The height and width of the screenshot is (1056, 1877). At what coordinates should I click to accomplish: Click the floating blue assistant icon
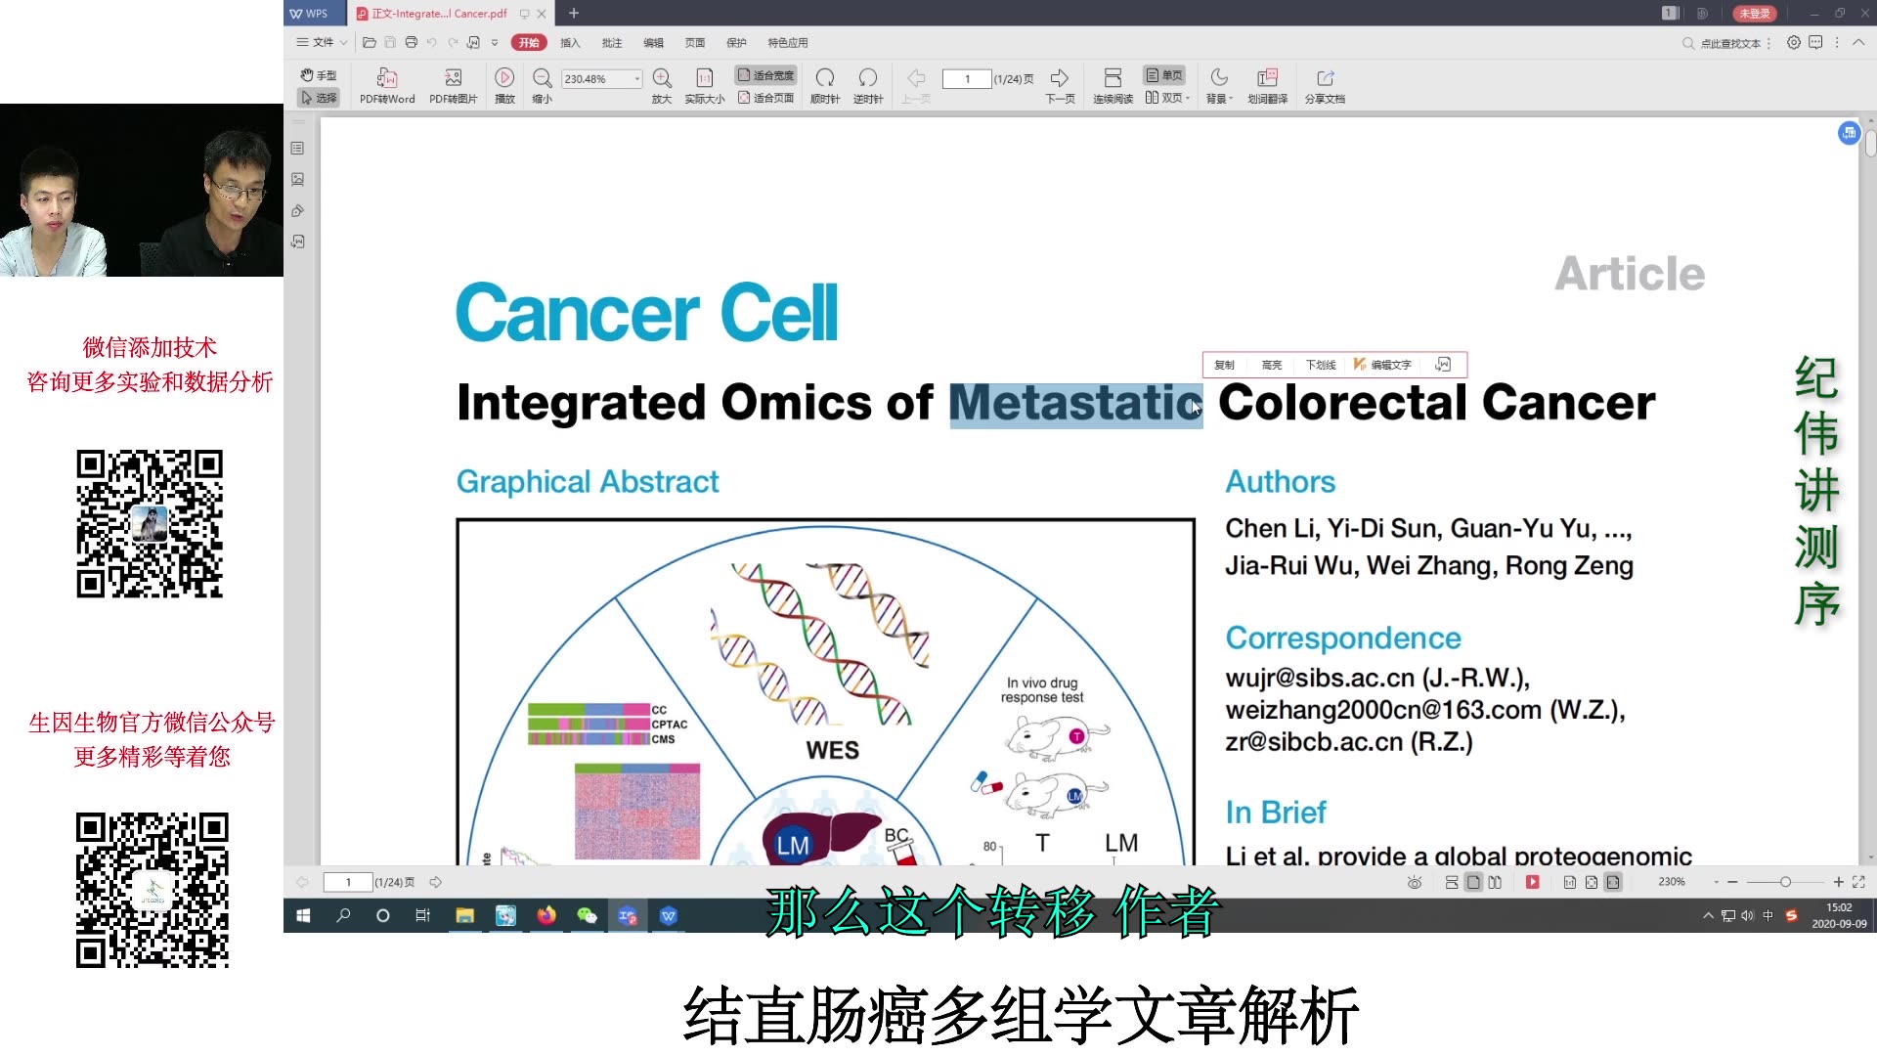pos(1849,133)
